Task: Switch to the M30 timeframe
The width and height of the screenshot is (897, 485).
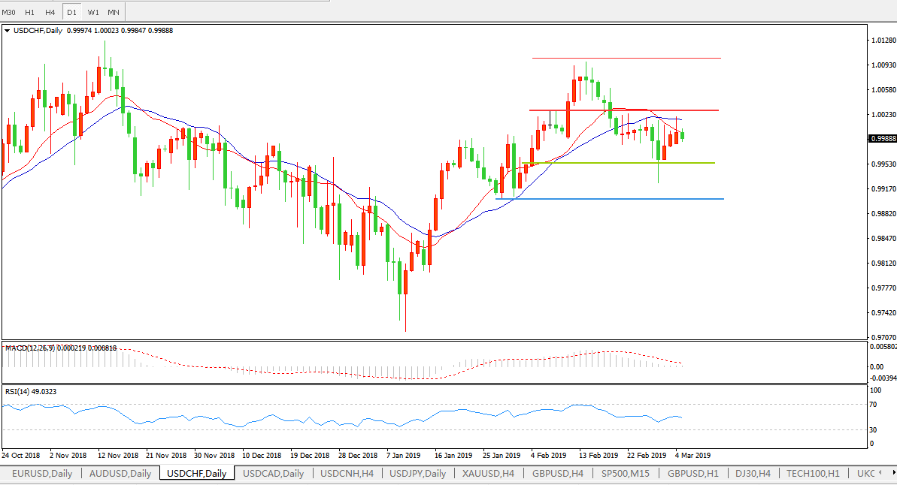Action: tap(9, 12)
